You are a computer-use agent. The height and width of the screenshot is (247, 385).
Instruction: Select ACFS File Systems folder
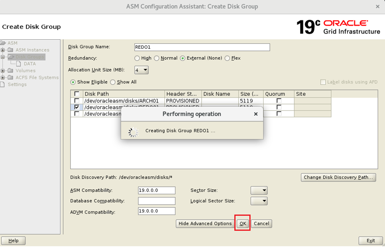37,77
